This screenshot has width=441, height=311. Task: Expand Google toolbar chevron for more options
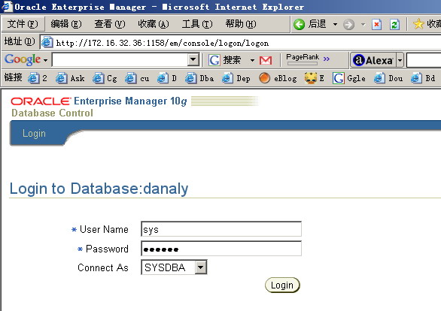(x=327, y=59)
